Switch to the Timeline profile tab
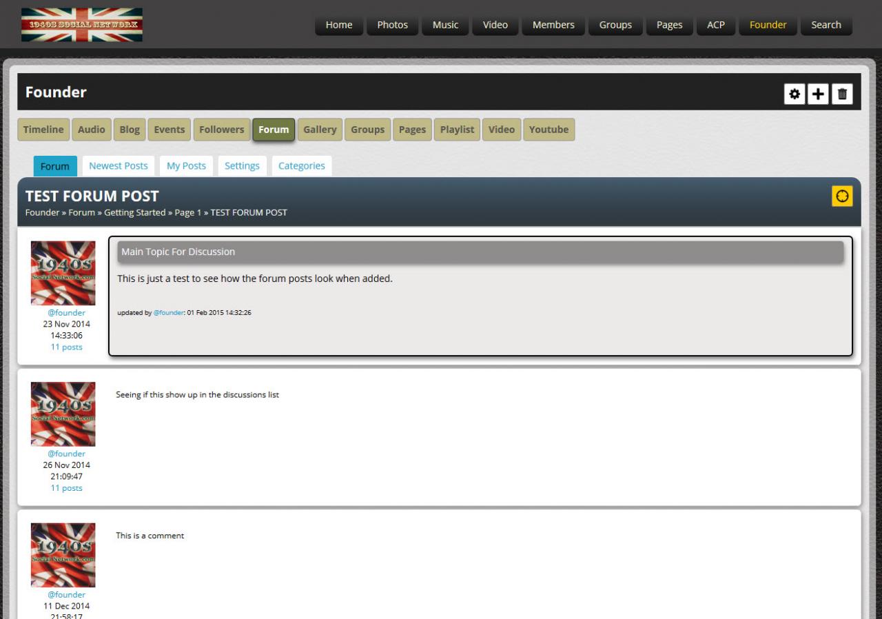882x619 pixels. tap(43, 130)
